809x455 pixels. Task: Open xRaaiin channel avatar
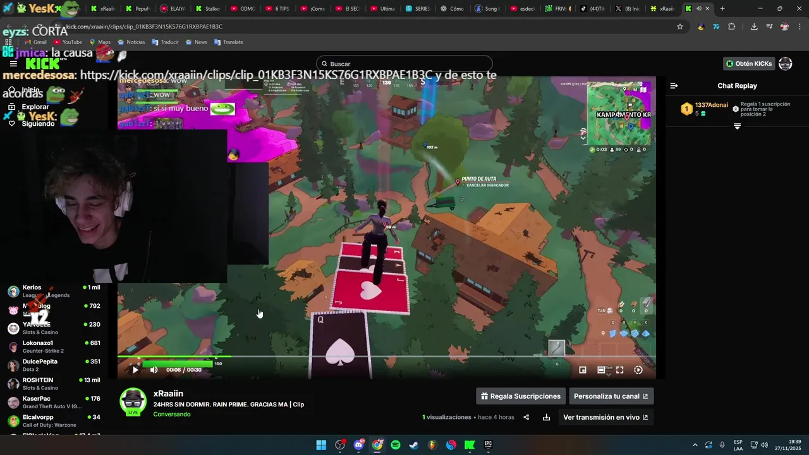pyautogui.click(x=133, y=402)
